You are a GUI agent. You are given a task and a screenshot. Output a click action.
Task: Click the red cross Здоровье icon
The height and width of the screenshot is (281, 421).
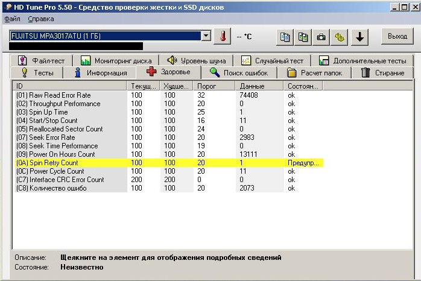point(151,72)
